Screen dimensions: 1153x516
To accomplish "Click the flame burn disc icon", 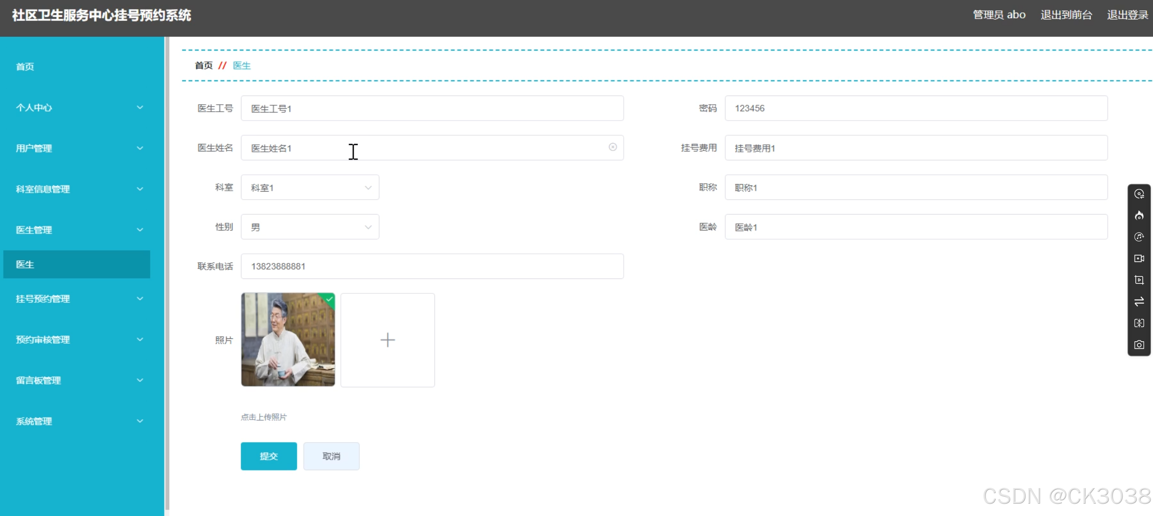I will [1139, 215].
